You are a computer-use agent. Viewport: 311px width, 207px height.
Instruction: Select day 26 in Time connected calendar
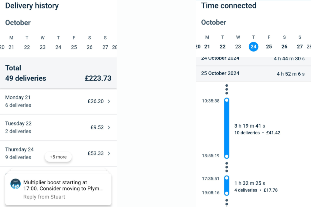tap(284, 47)
